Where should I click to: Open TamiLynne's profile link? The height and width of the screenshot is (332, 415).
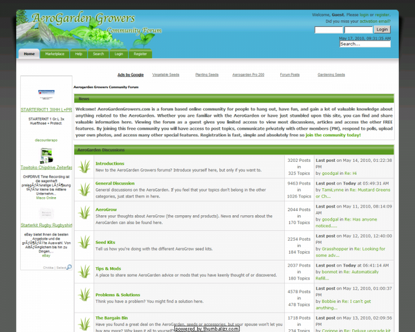coord(333,190)
